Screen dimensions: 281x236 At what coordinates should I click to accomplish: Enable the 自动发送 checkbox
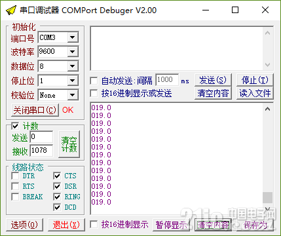click(x=94, y=81)
